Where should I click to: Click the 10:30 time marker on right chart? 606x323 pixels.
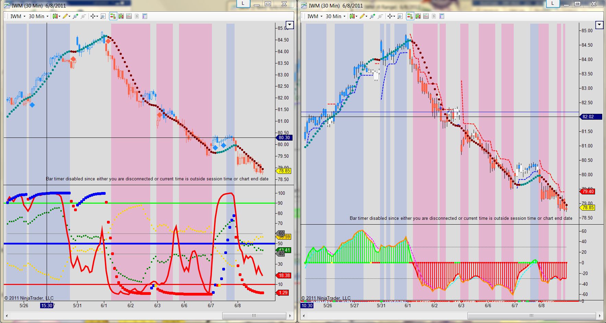[307, 306]
